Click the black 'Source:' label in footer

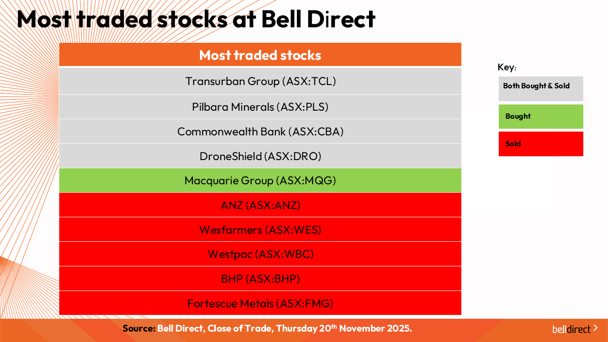pos(139,328)
